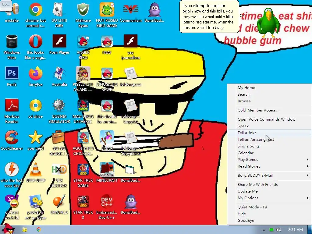Choose 'Sing a Song' menu entry
Screen dimensions: 312x234
pyautogui.click(x=269, y=146)
